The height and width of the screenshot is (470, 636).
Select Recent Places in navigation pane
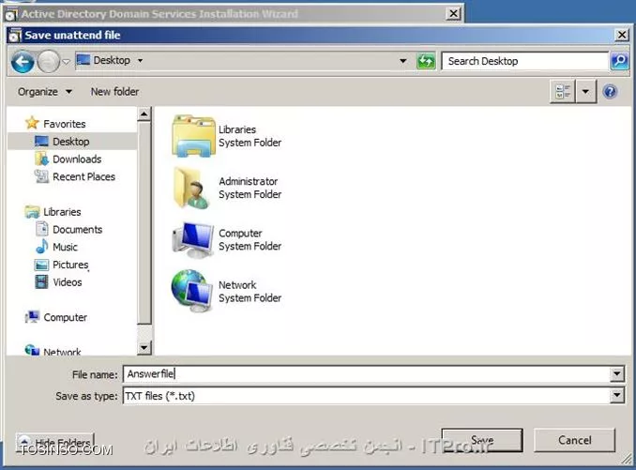click(84, 176)
